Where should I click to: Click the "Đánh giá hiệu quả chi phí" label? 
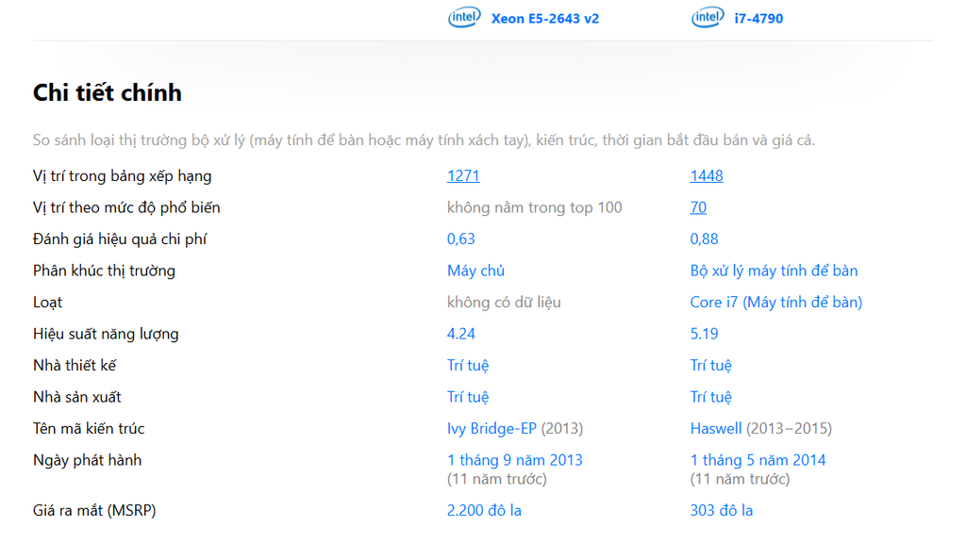(x=120, y=239)
